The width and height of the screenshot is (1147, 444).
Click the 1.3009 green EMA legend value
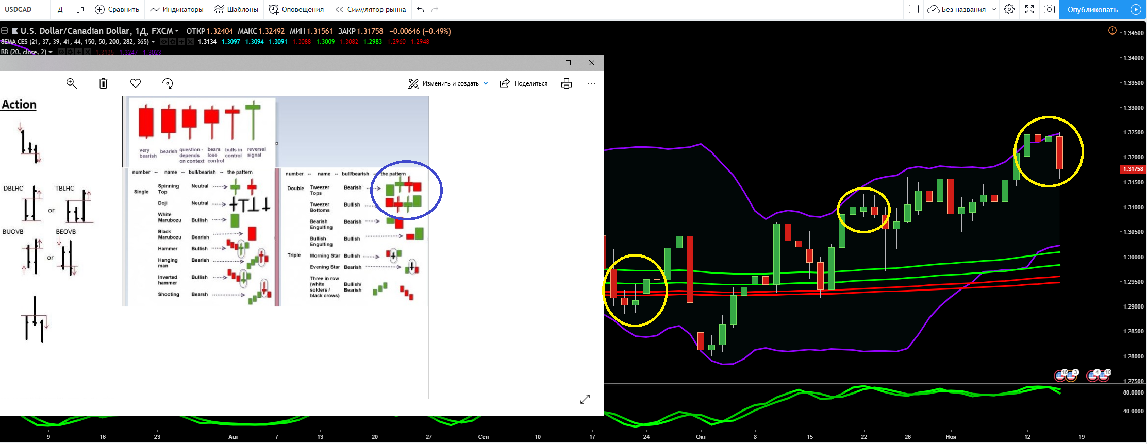(325, 42)
